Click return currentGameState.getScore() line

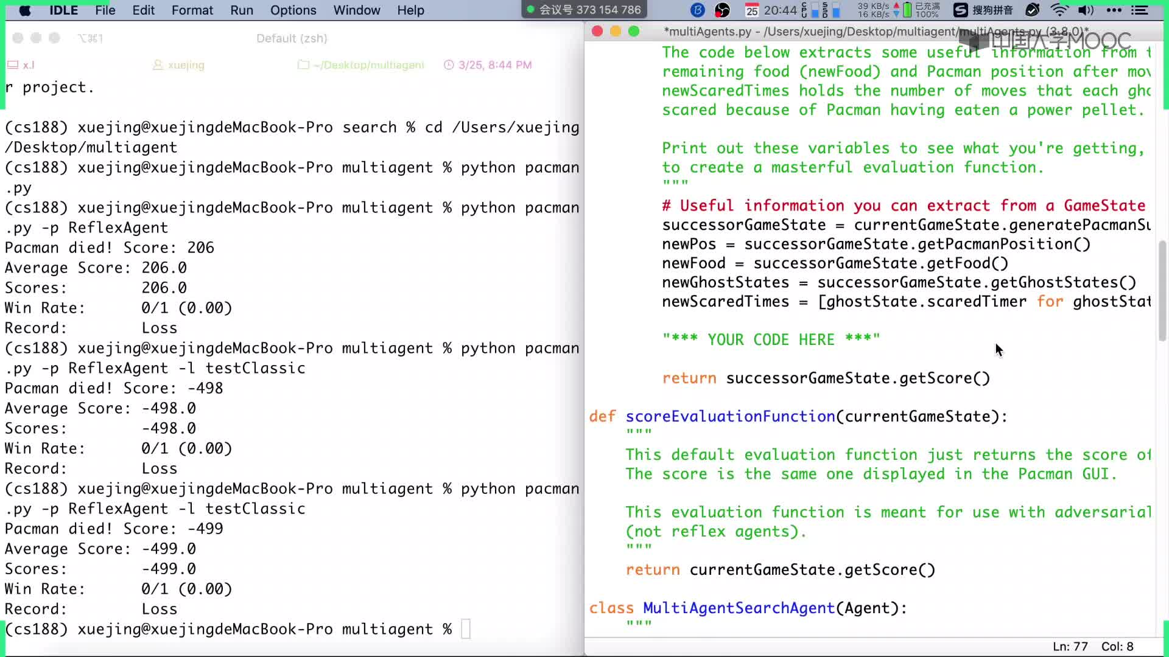[x=781, y=569]
